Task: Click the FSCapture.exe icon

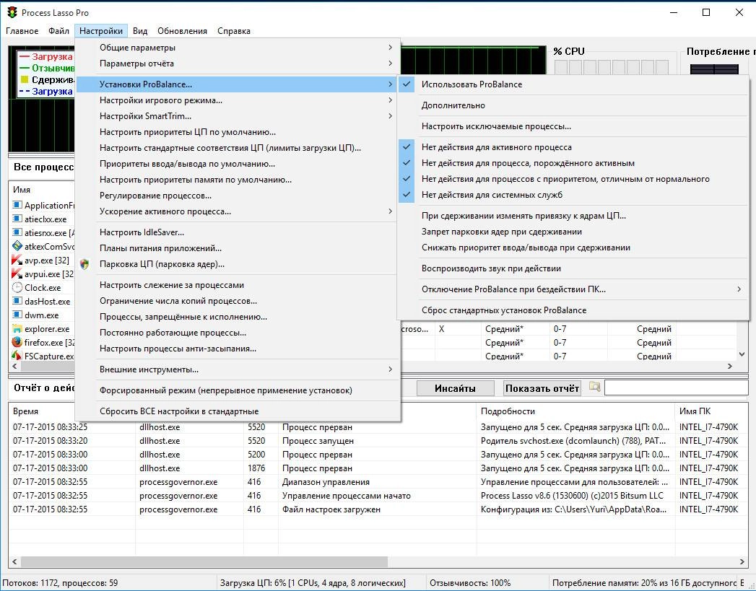Action: coord(17,356)
